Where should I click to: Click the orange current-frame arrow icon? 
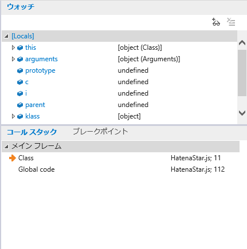(13, 158)
